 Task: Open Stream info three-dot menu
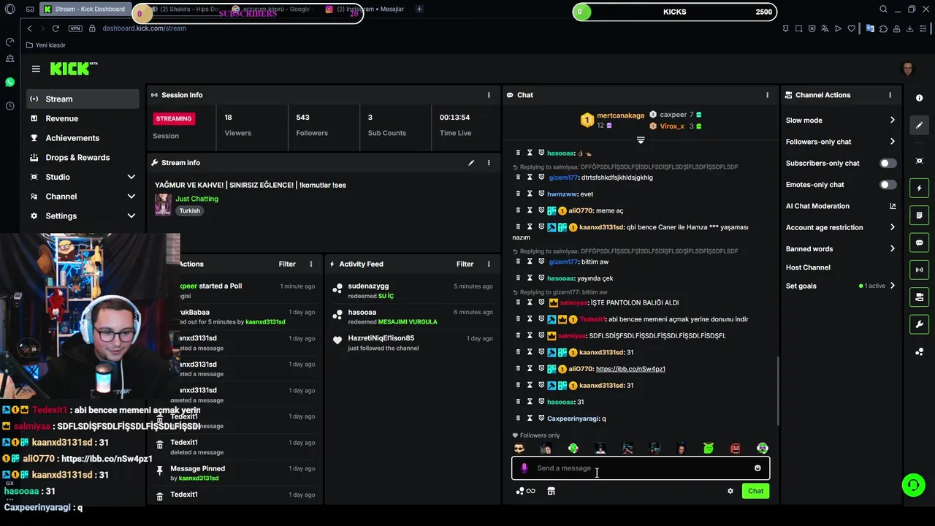coord(489,163)
